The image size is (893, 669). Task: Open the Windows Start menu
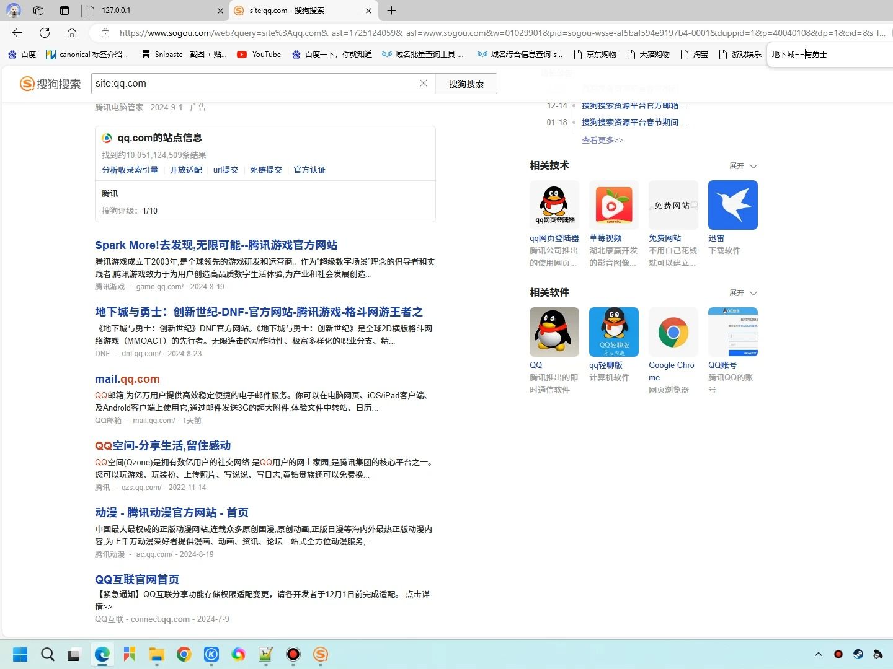click(20, 654)
